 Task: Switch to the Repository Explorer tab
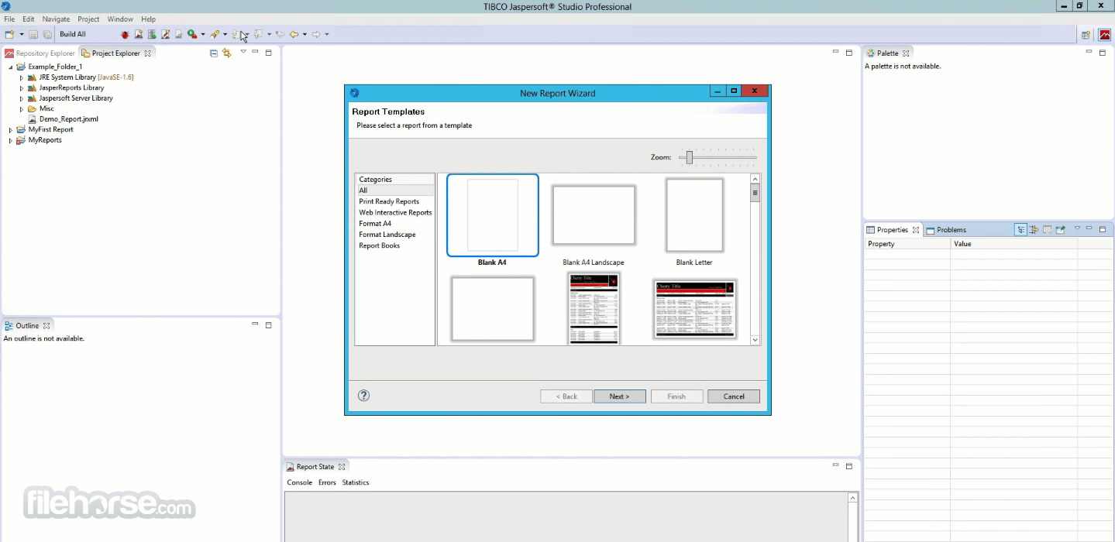point(40,53)
